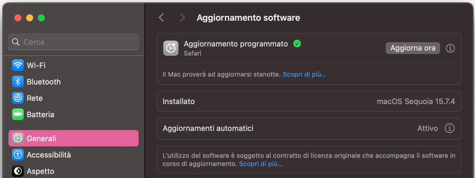Select Generali in the sidebar
Viewport: 475px width, 178px height.
coord(41,138)
